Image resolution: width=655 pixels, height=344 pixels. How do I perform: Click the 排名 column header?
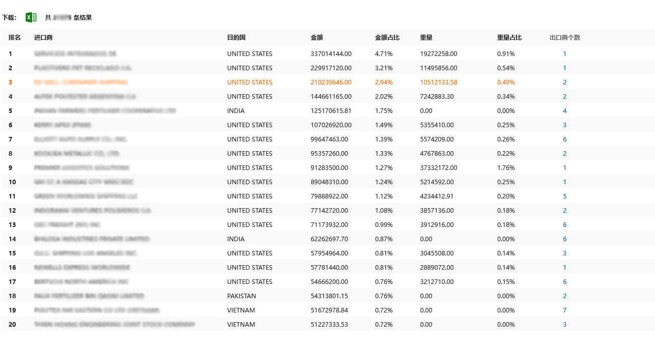[15, 38]
